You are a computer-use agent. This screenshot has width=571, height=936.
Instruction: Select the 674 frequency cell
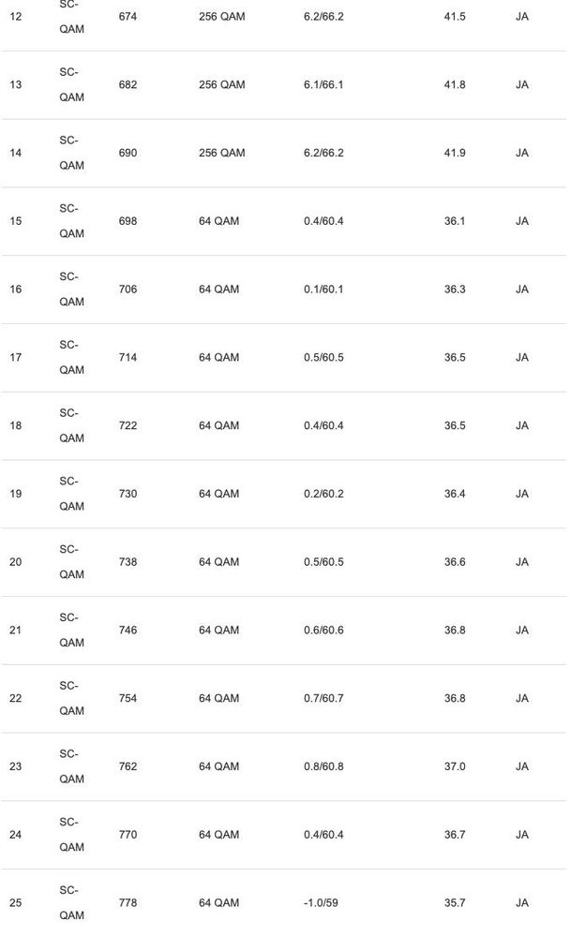(x=128, y=17)
